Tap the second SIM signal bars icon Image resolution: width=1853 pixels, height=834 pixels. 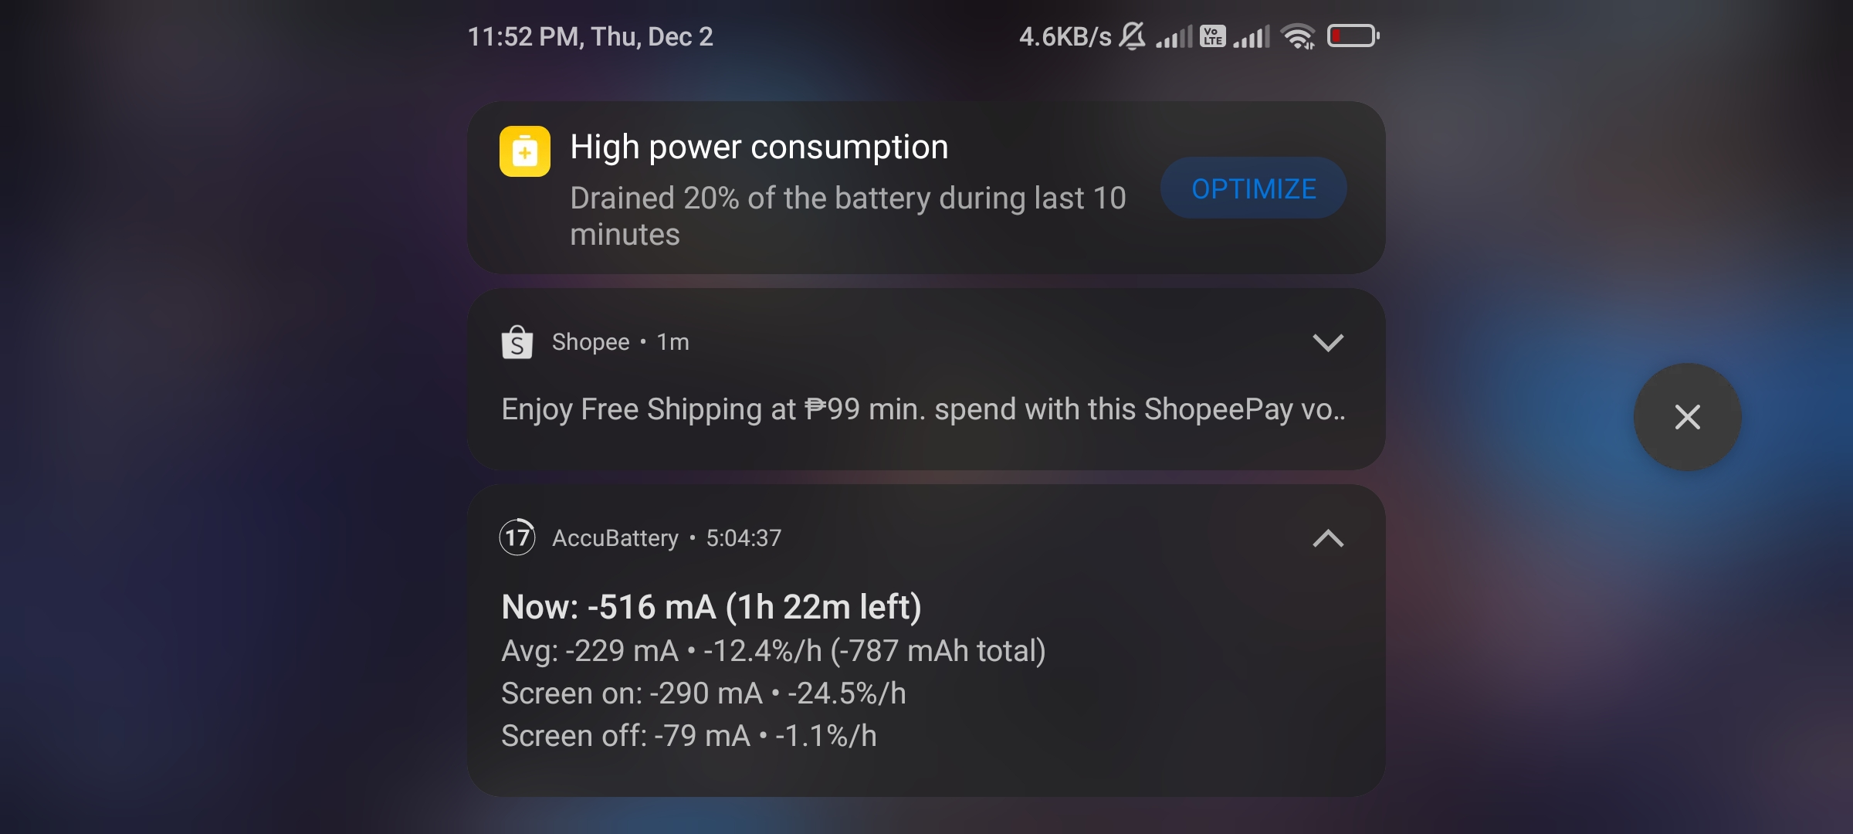pos(1252,36)
